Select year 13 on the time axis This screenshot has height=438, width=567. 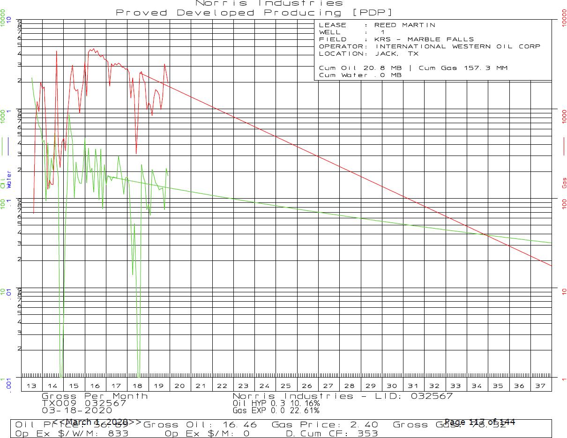pos(31,386)
